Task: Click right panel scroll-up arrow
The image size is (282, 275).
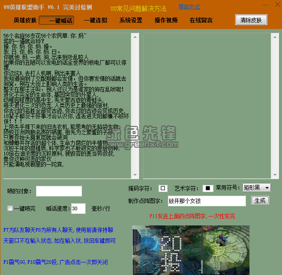Action: point(275,37)
